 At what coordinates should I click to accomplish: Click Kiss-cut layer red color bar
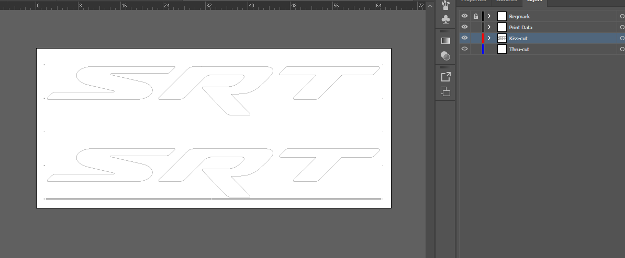483,38
